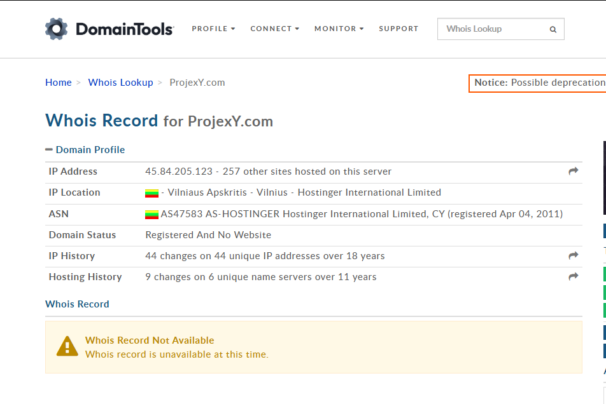Click share arrow in IP Address row
Viewport: 606px width, 404px height.
[574, 171]
